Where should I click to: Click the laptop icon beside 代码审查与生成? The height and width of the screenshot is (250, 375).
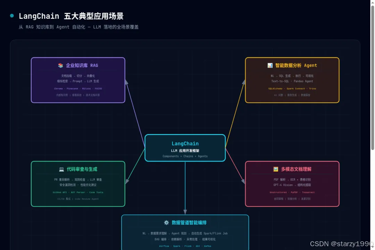coord(61,169)
